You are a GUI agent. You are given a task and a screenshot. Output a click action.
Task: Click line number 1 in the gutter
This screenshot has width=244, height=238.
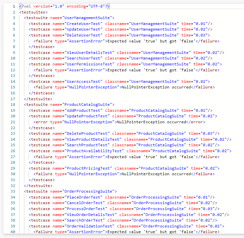[x=14, y=6]
